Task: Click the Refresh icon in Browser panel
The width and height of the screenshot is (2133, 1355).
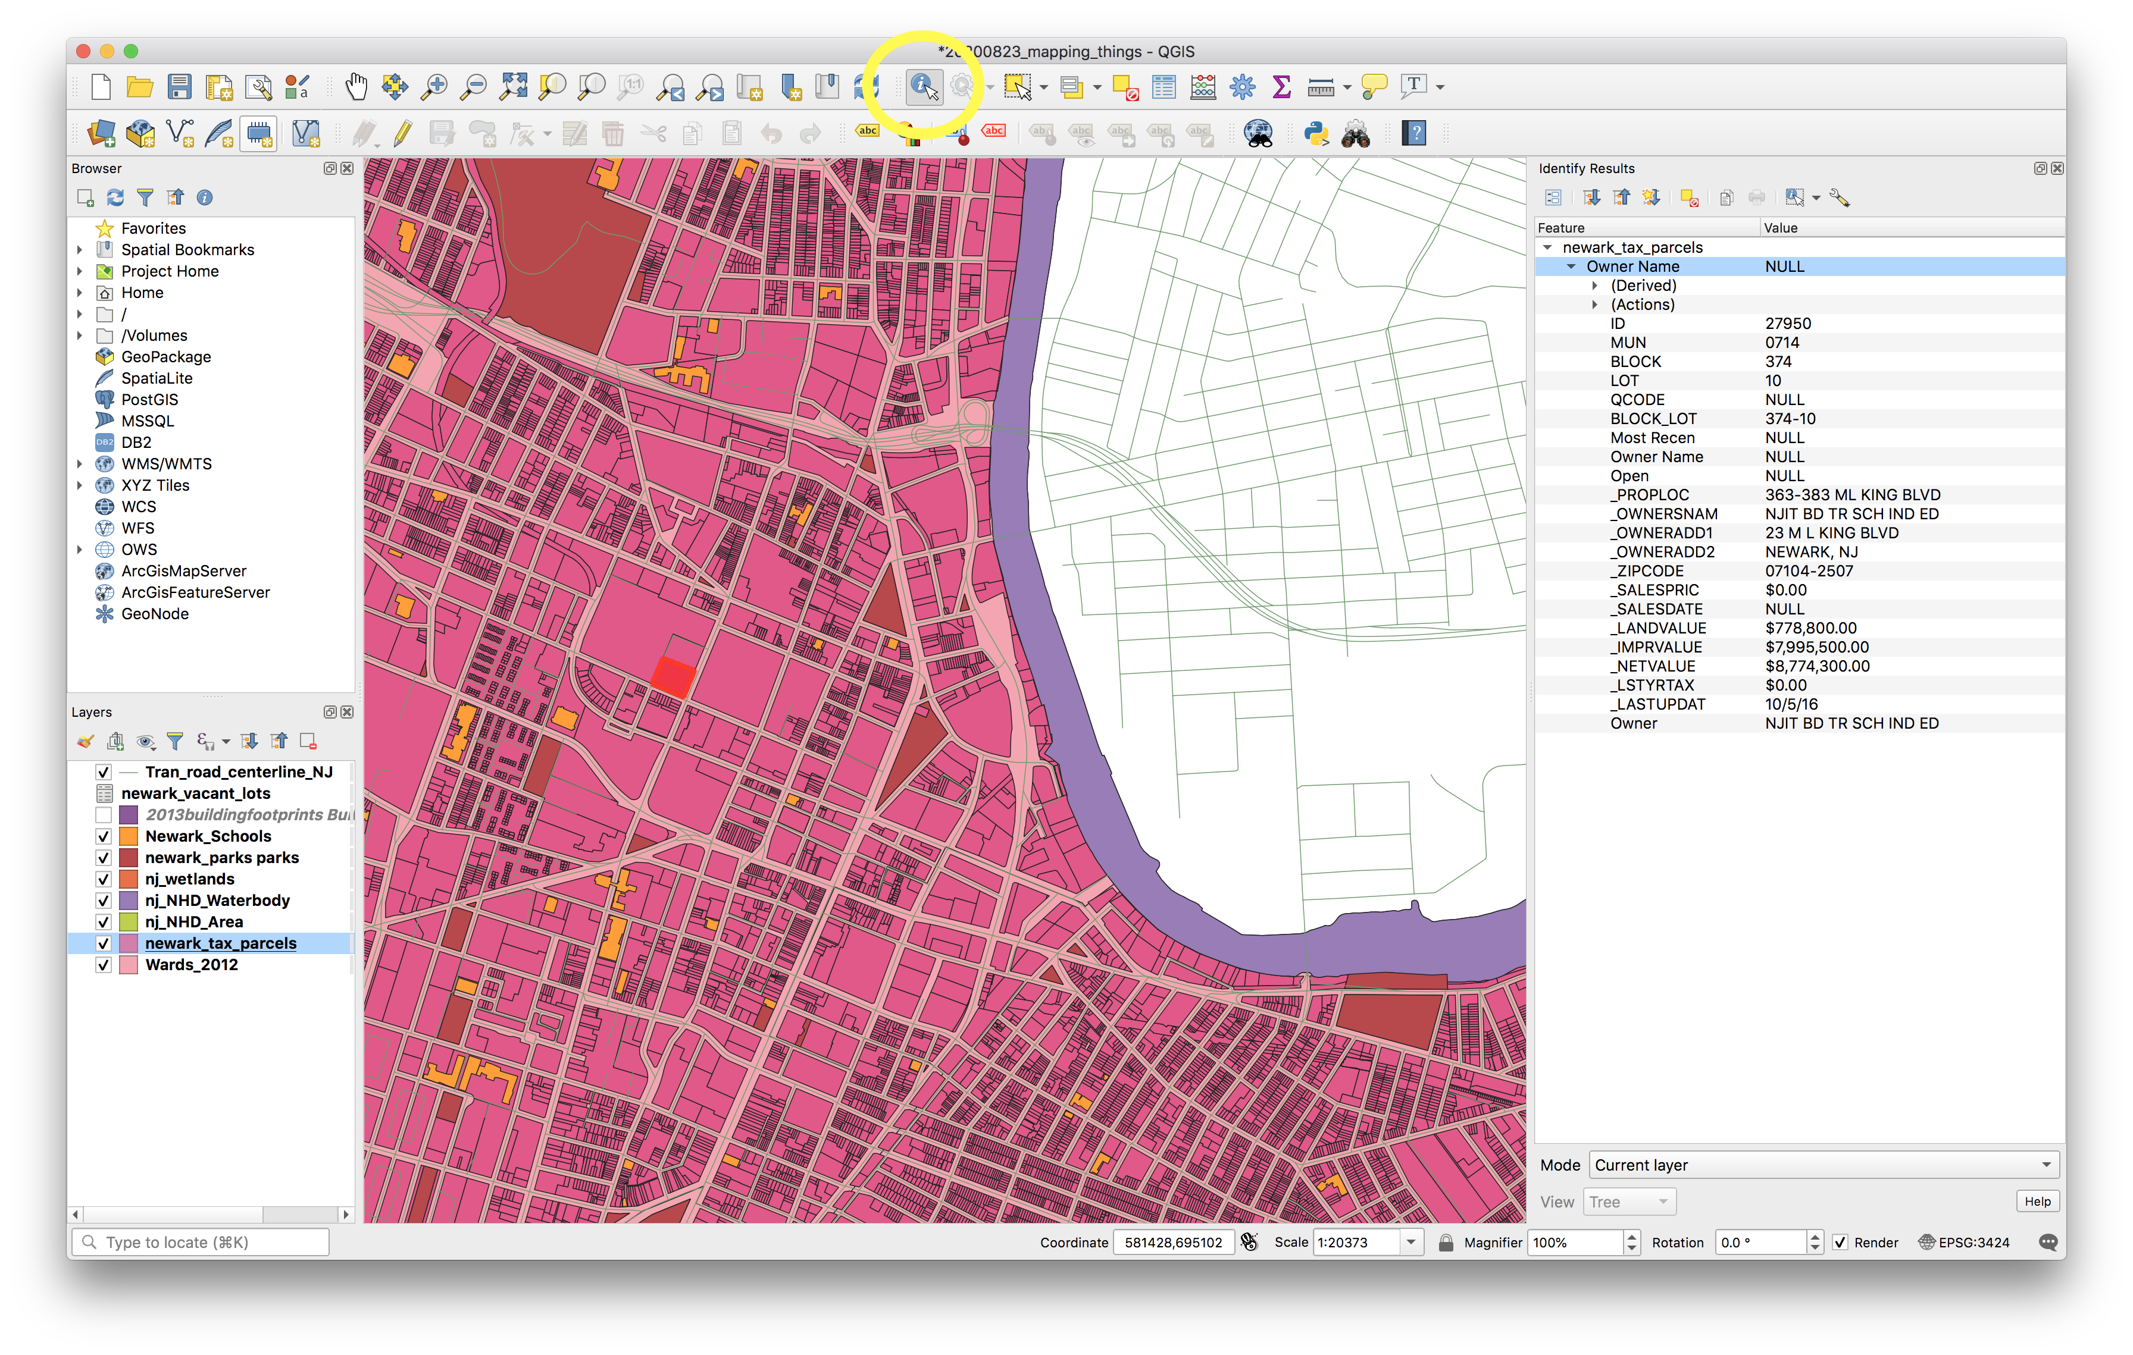Action: pos(115,197)
